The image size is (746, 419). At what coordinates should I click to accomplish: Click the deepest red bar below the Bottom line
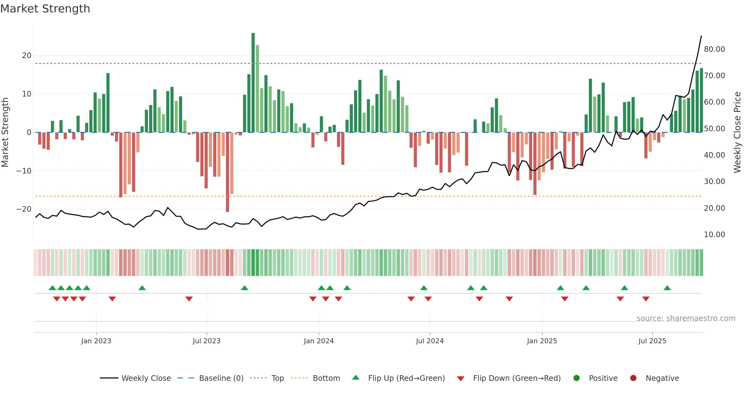point(228,172)
